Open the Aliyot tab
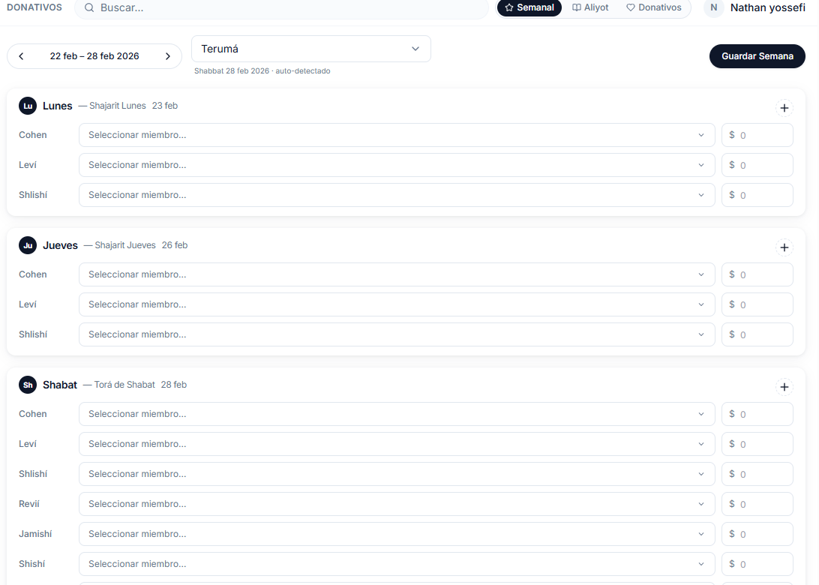 [590, 7]
